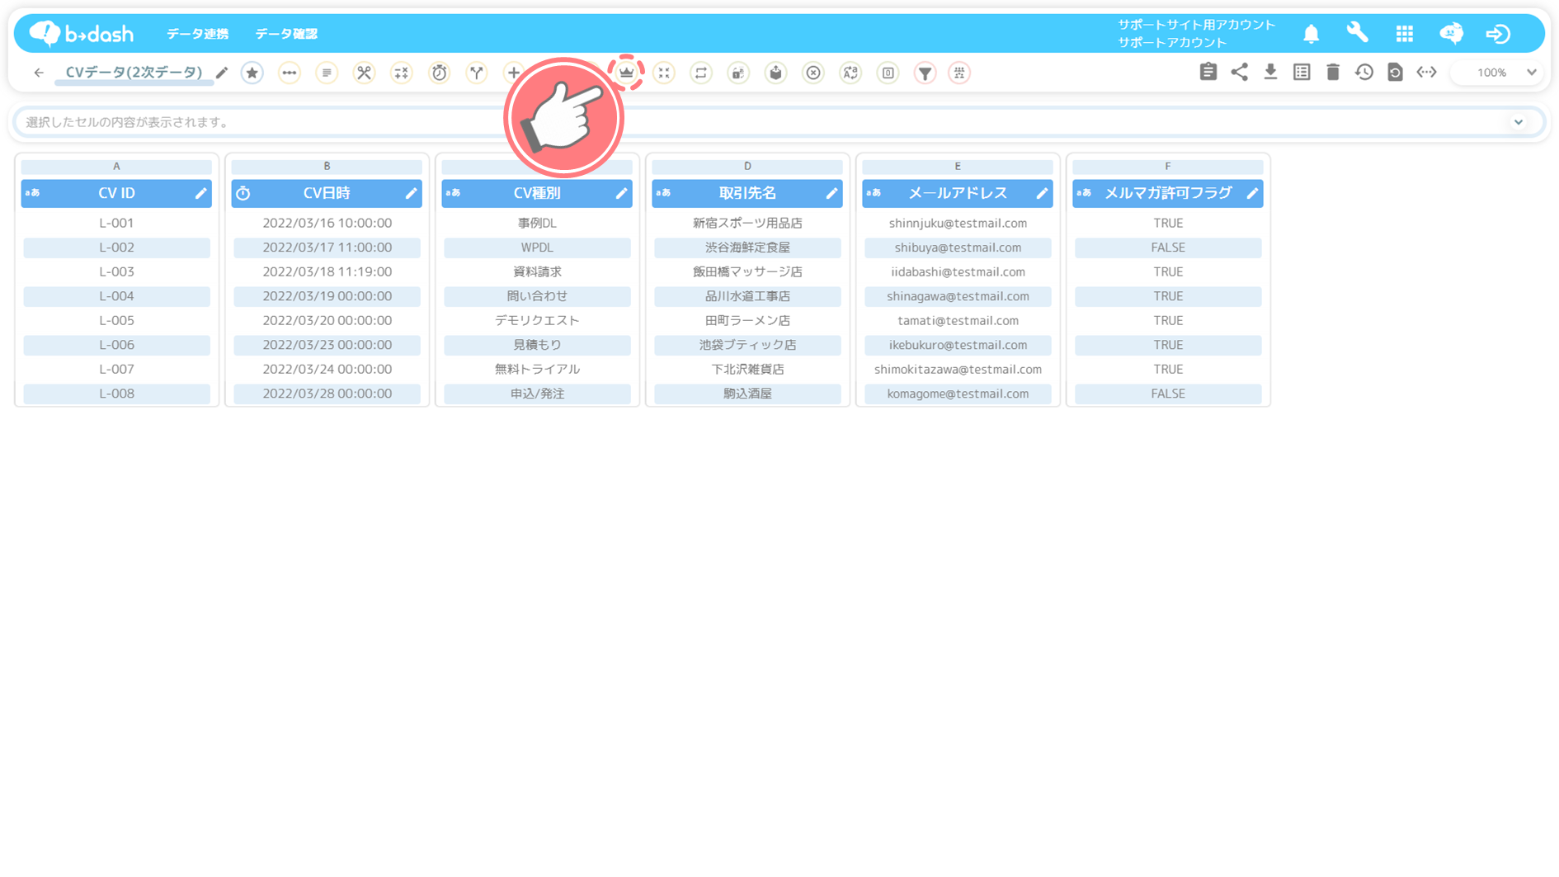This screenshot has height=877, width=1559.
Task: Open the clipboard memo icon
Action: tap(1208, 72)
